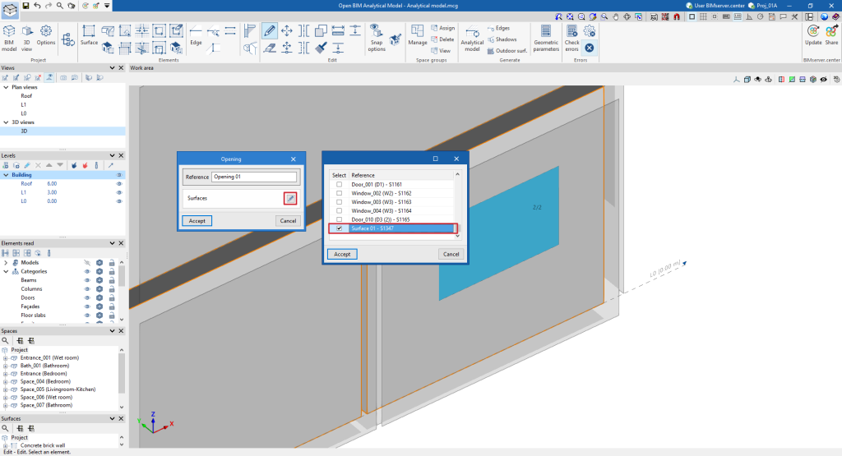Collapse the Views panel dropdown arrow
This screenshot has height=456, width=842.
click(112, 68)
